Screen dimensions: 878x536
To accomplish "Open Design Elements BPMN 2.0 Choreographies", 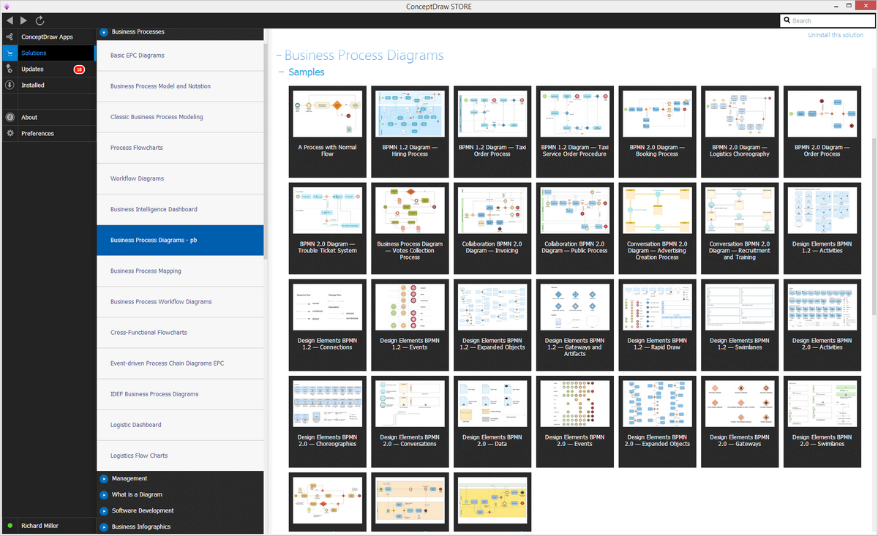I will tap(327, 421).
